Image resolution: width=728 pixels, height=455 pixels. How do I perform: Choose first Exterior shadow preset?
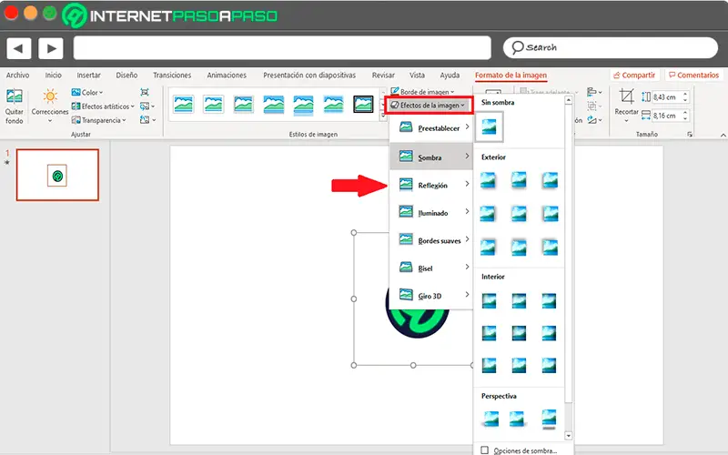click(x=489, y=180)
